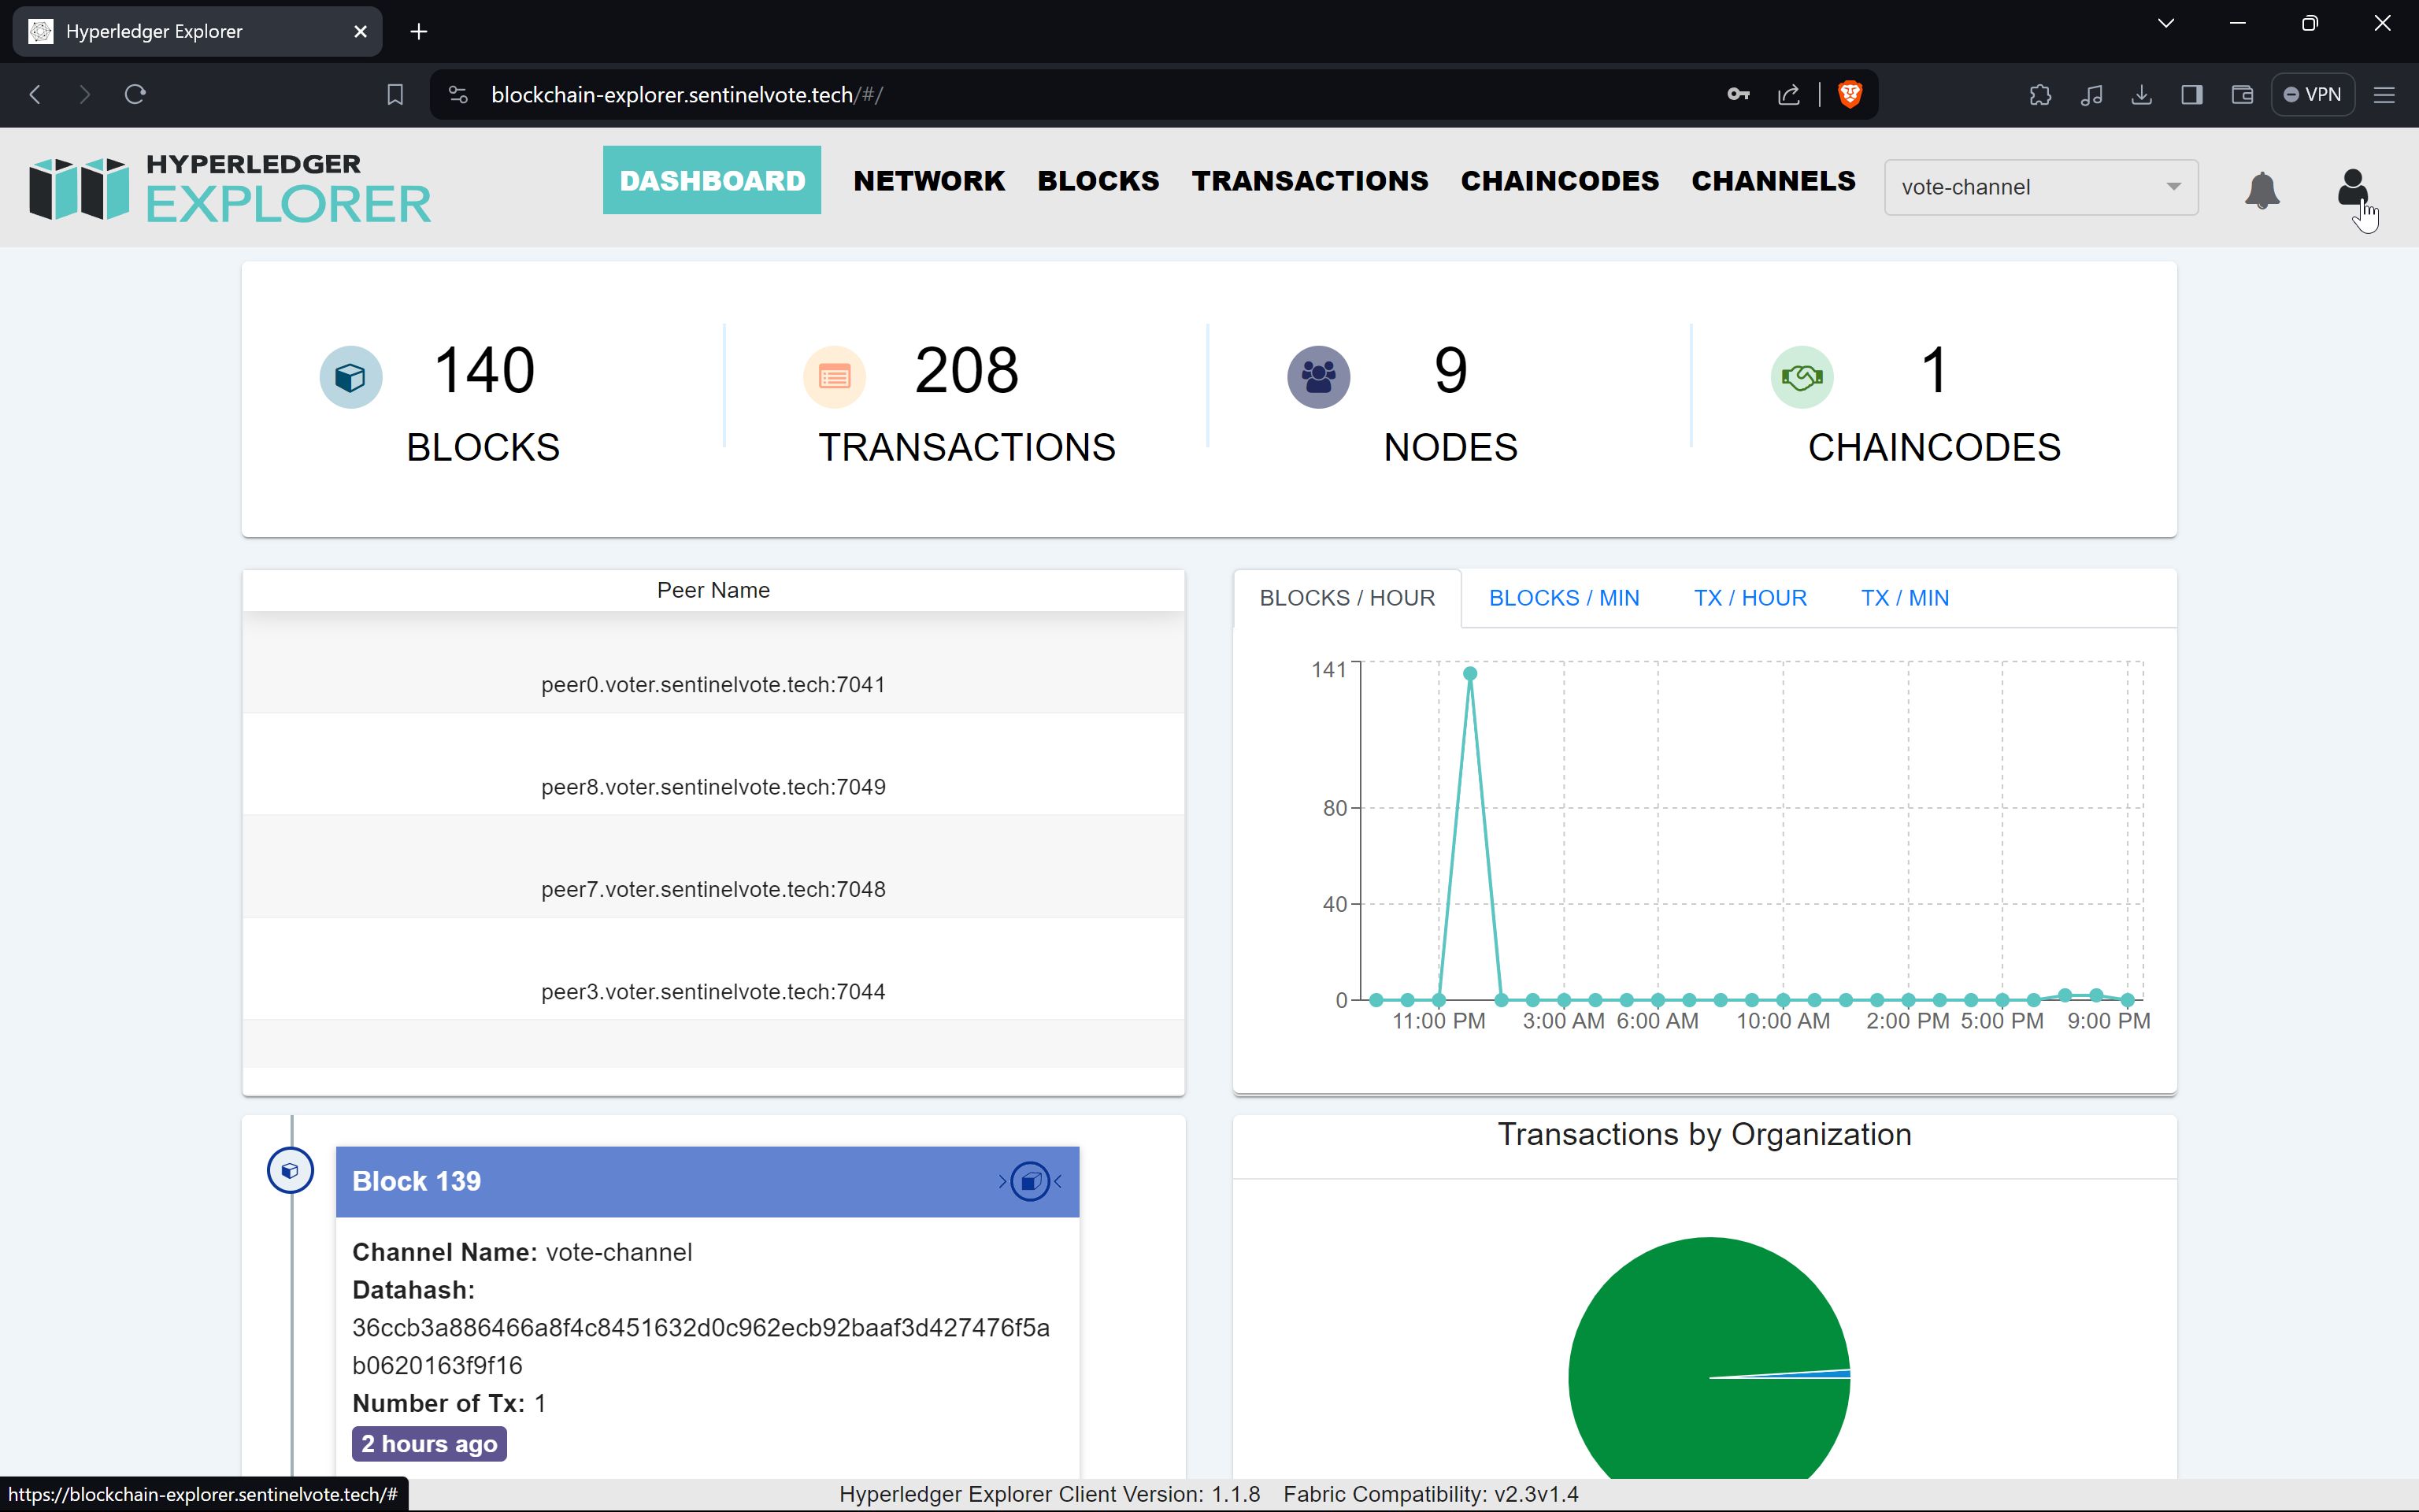Click the '2 hours ago' badge
Screen dimensions: 2419x1512
[x=429, y=1444]
